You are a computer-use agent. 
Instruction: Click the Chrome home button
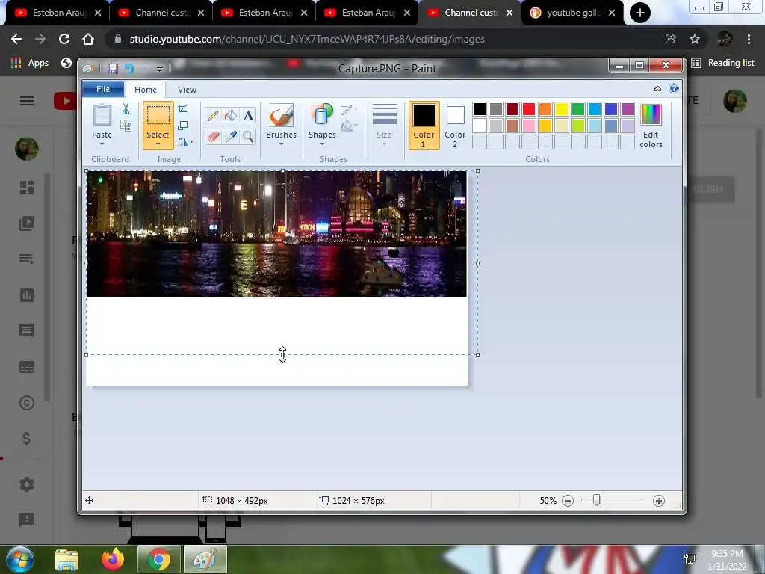click(x=88, y=39)
